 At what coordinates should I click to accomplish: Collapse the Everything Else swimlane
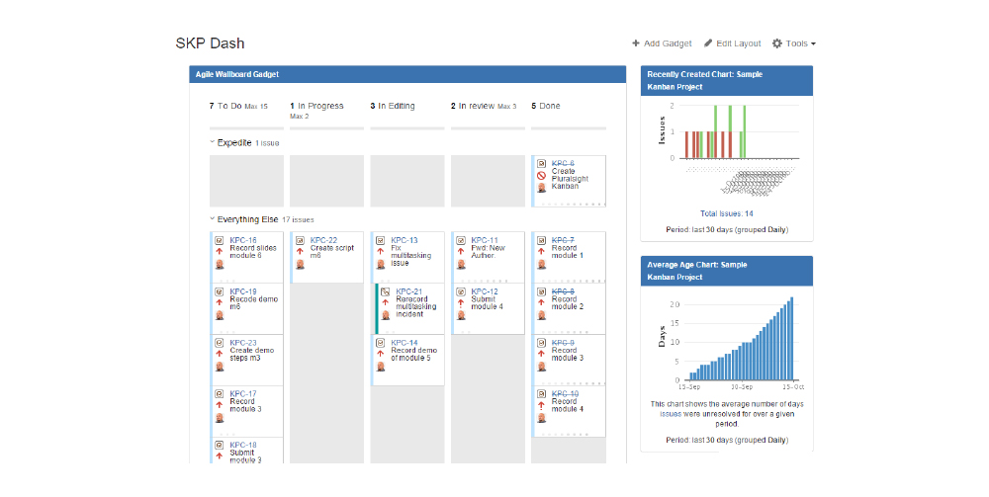pyautogui.click(x=213, y=219)
